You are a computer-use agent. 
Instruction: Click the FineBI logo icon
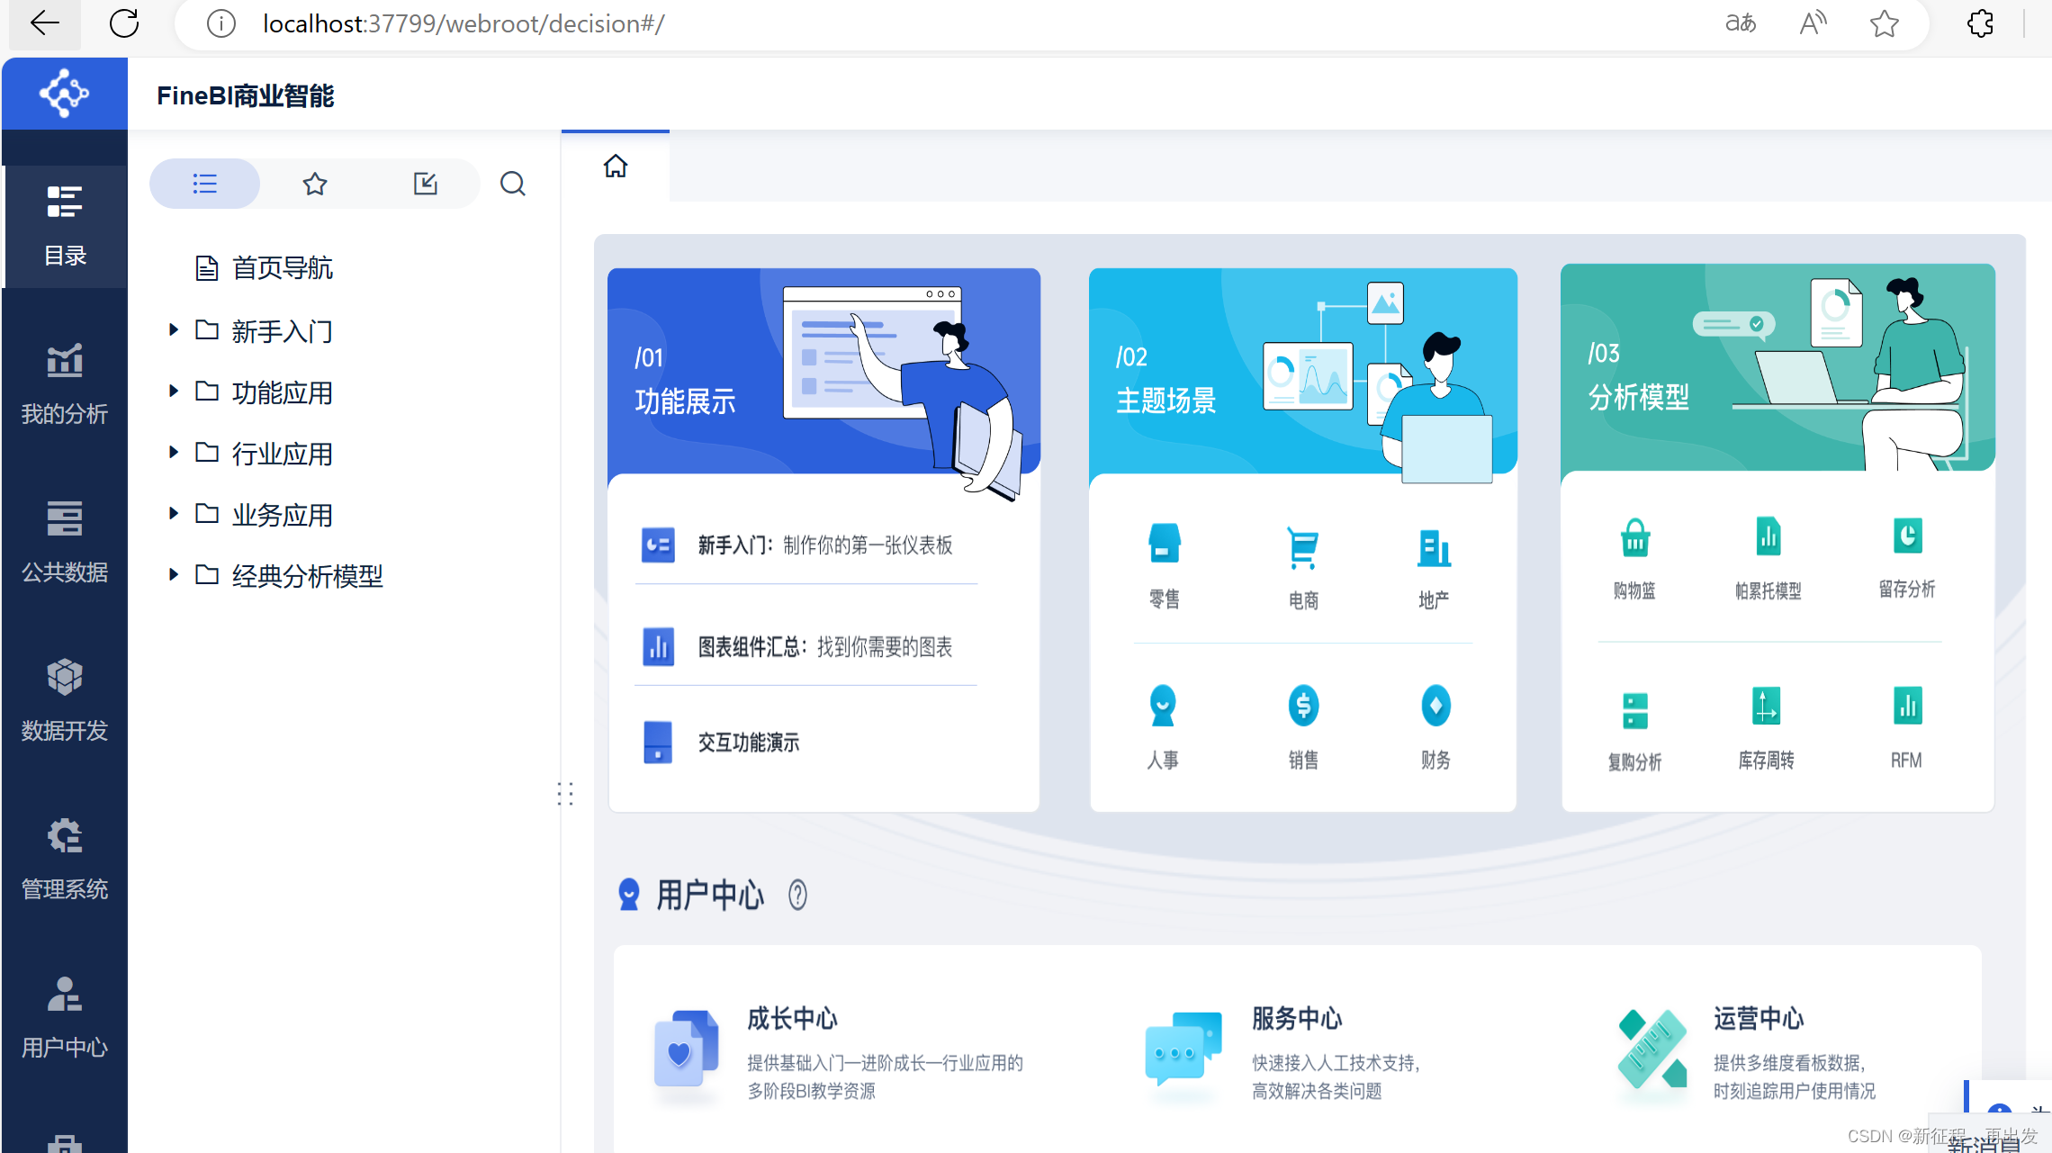64,93
